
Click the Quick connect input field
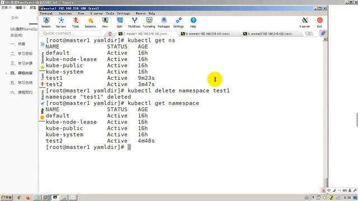(70, 33)
